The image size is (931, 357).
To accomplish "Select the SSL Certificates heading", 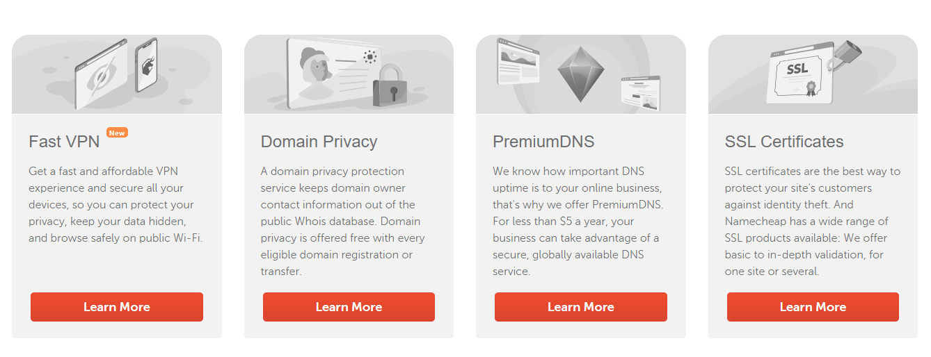I will tap(784, 142).
